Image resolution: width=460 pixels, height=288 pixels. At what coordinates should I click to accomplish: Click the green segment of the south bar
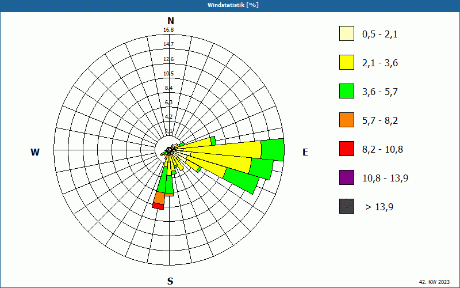(169, 184)
